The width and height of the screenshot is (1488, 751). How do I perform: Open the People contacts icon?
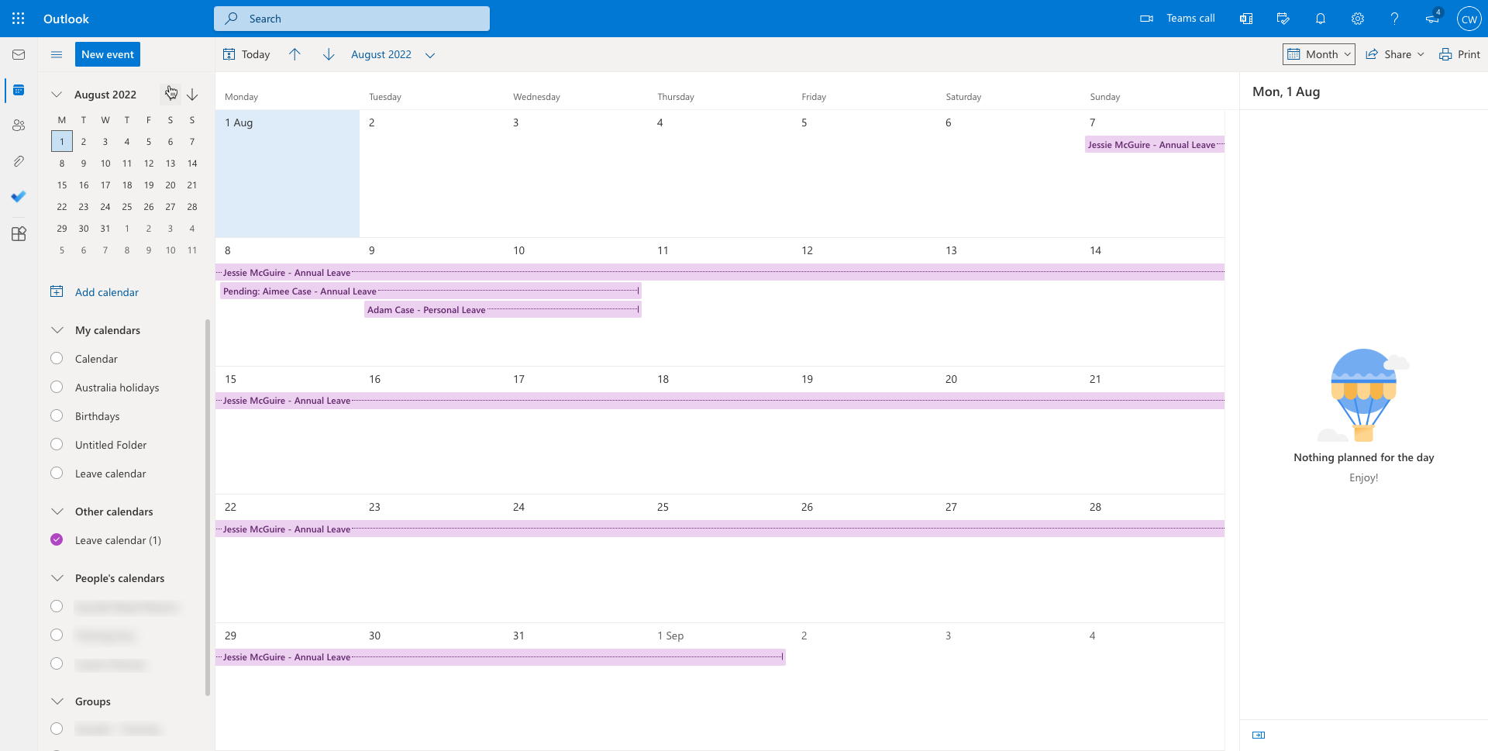pyautogui.click(x=19, y=126)
